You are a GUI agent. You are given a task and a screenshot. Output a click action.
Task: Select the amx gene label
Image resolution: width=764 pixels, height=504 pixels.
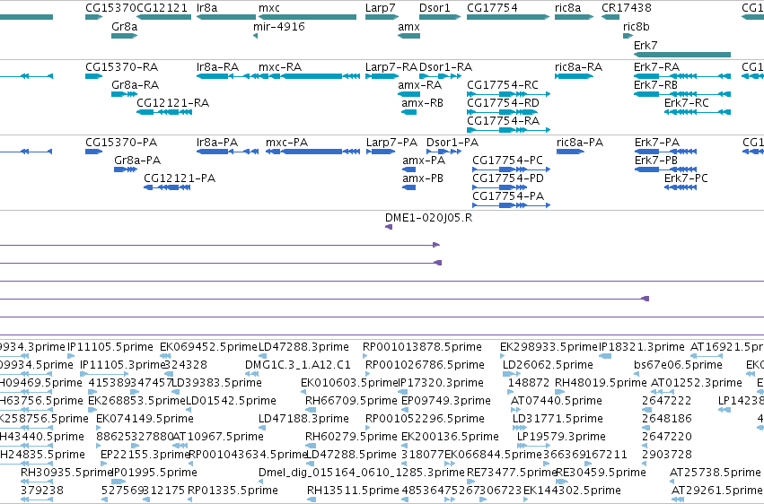[408, 26]
